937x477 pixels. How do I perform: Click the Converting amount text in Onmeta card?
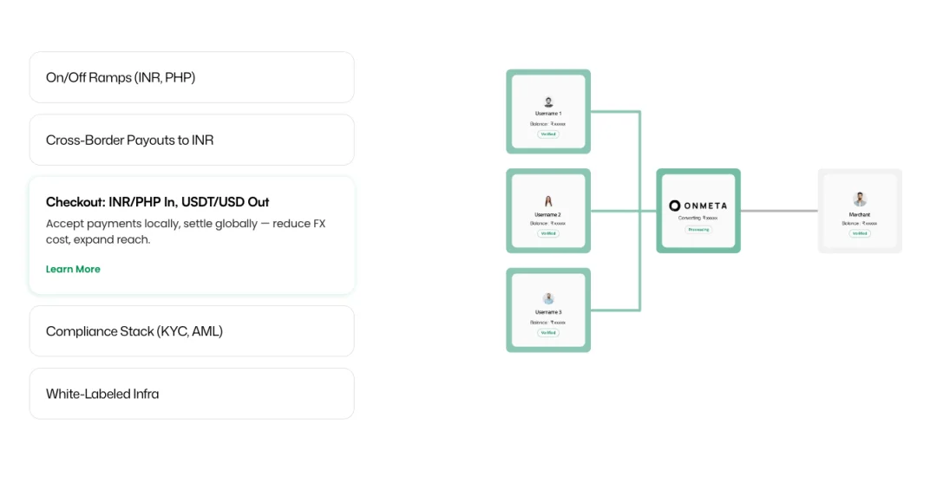(698, 218)
